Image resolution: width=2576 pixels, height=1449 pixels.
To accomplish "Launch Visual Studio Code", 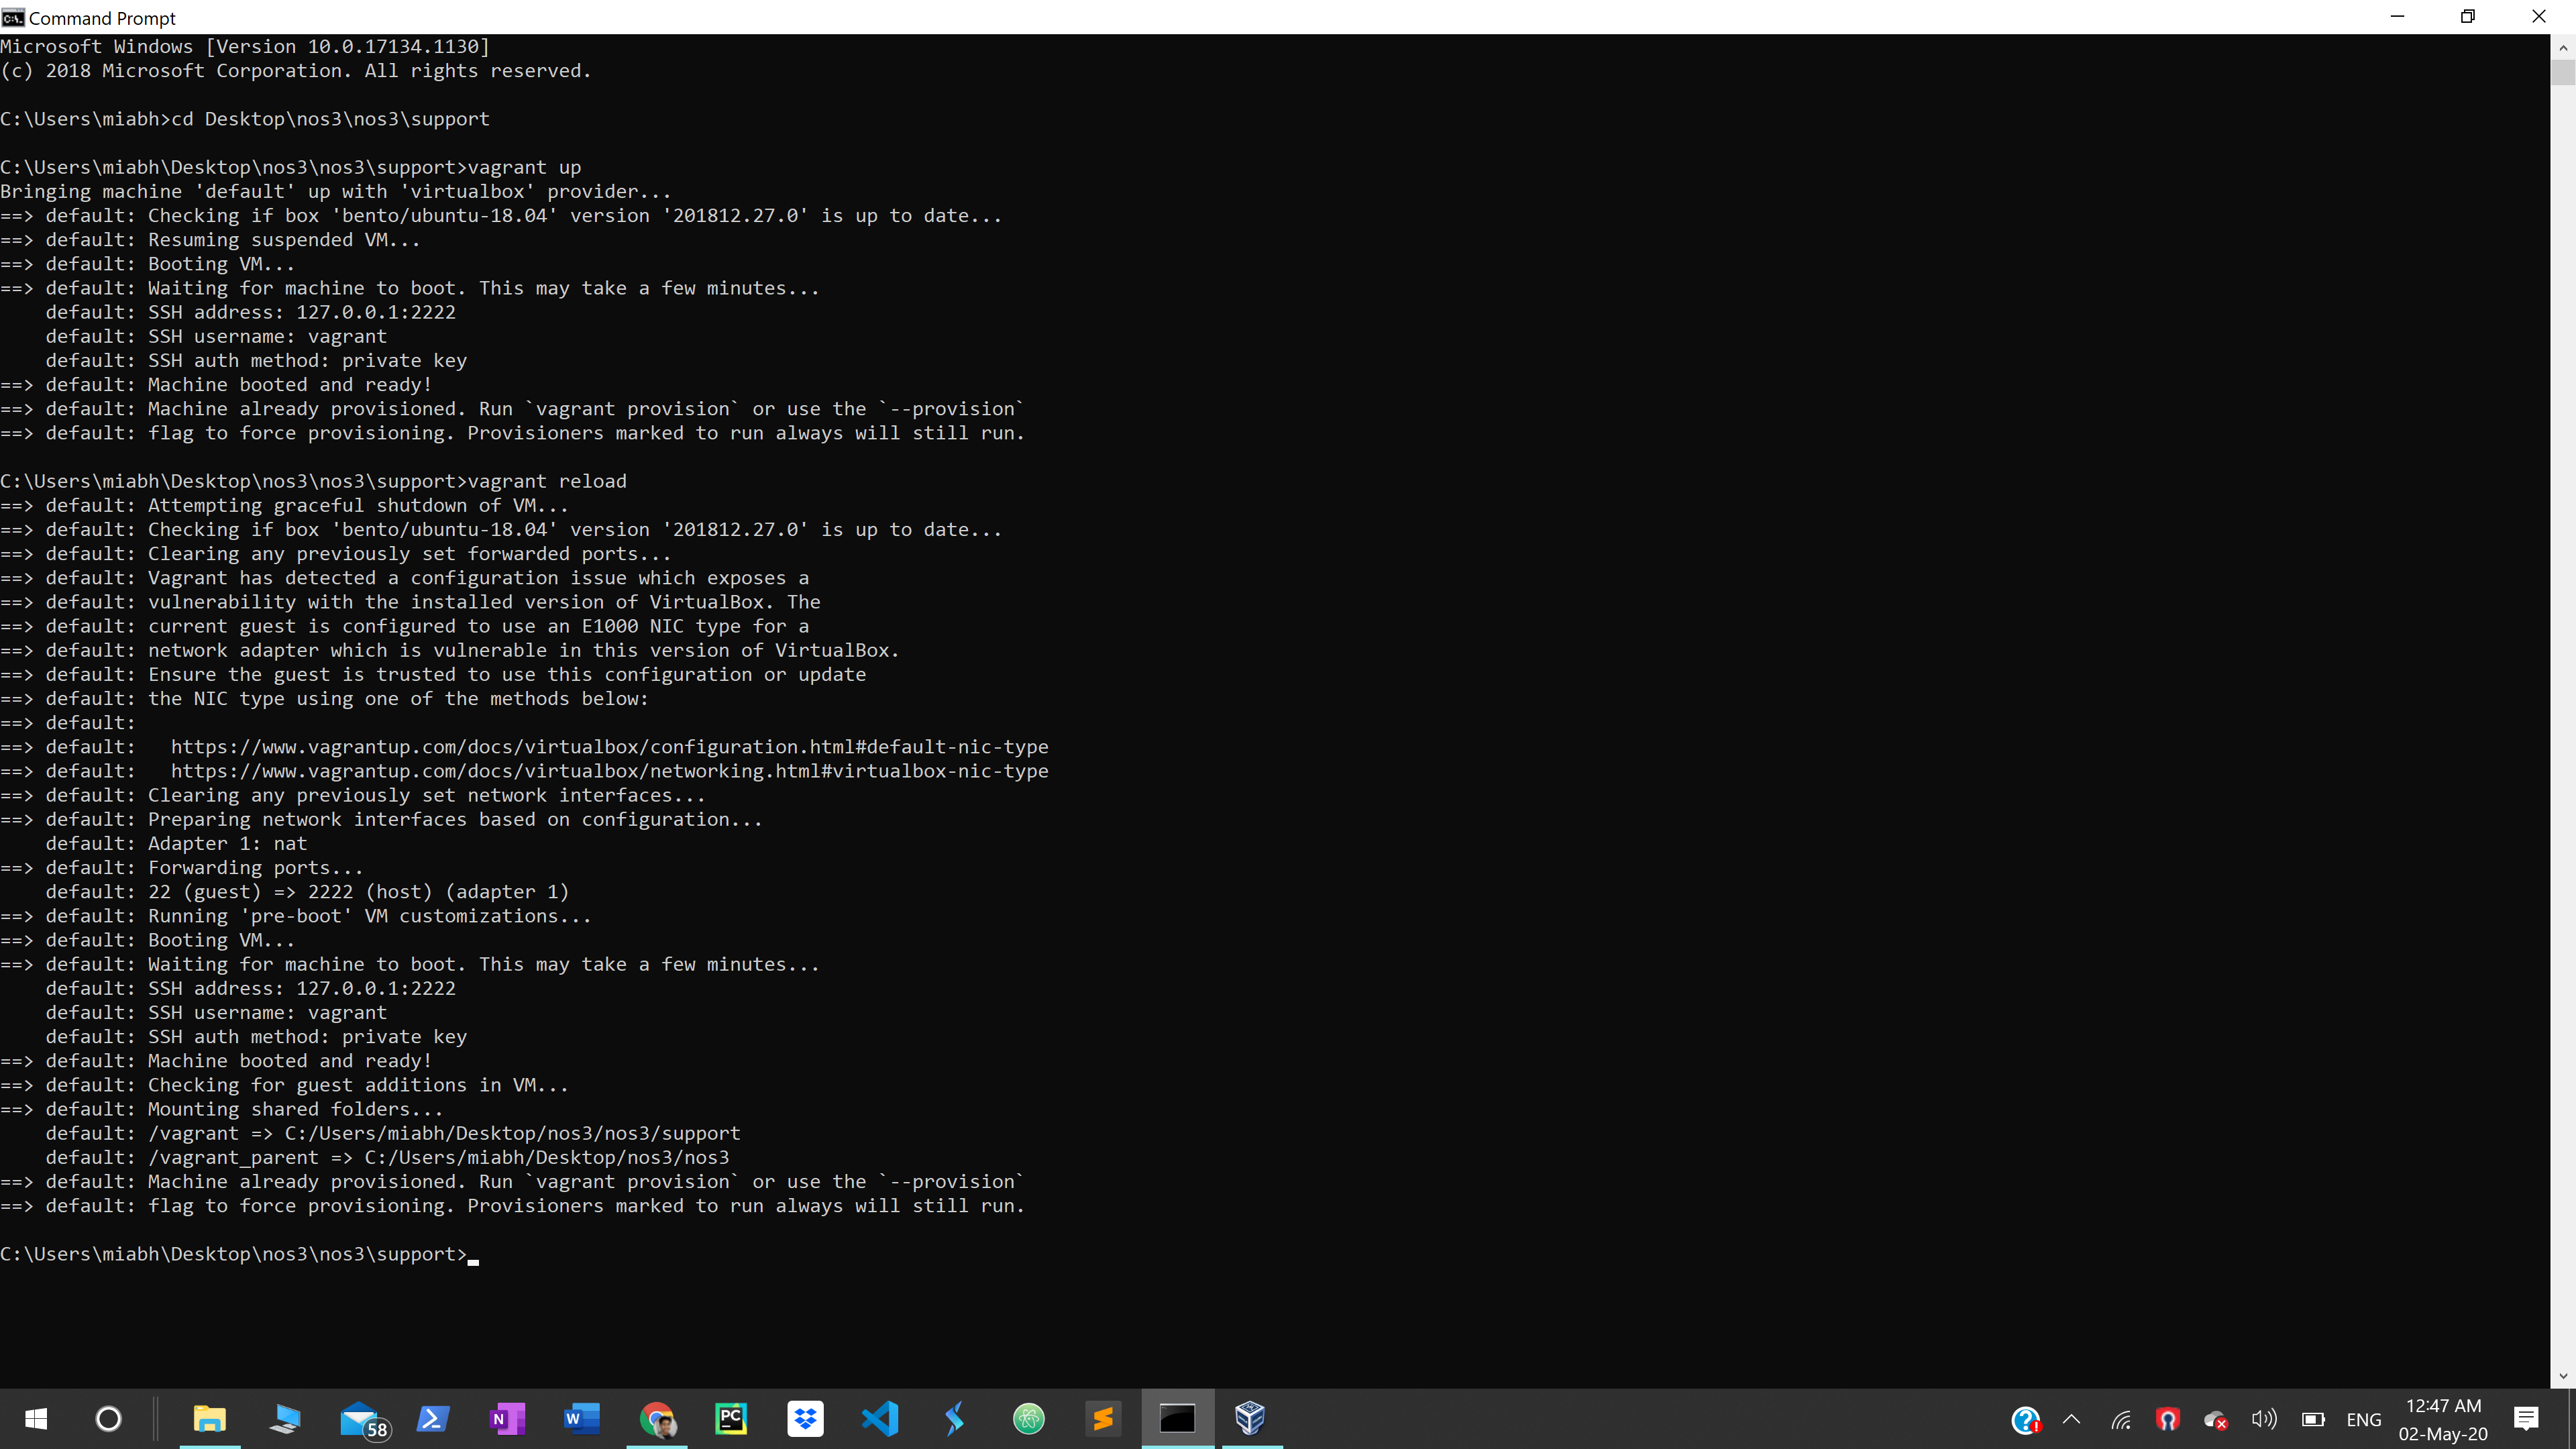I will [880, 1418].
